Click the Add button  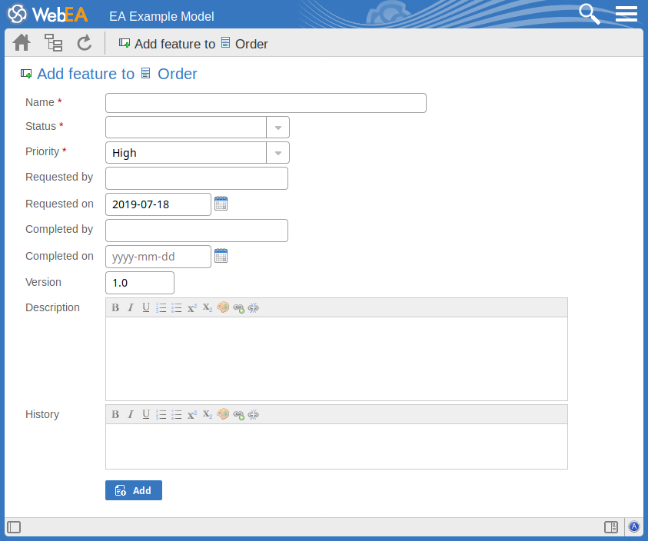pyautogui.click(x=134, y=490)
